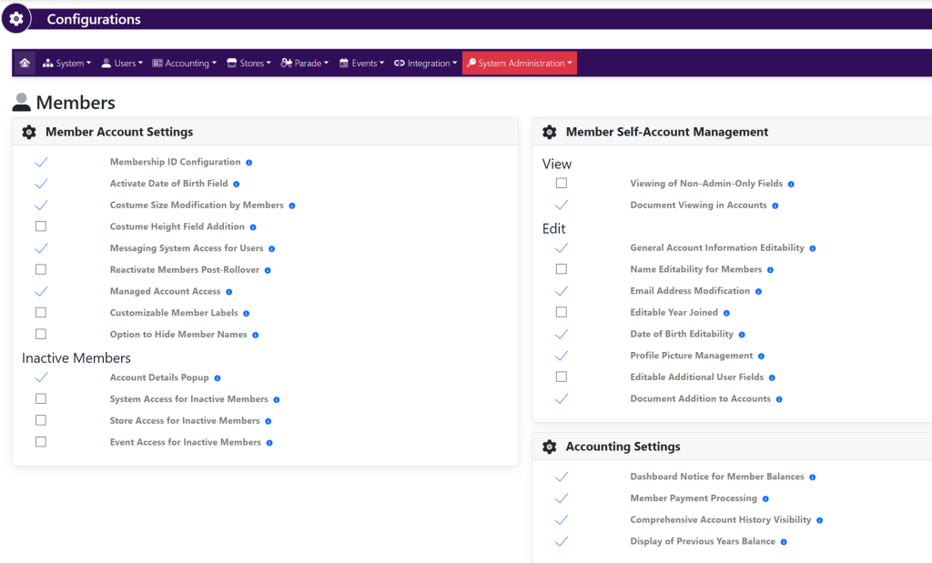The width and height of the screenshot is (932, 563).
Task: Click the home icon in navigation bar
Action: (x=25, y=63)
